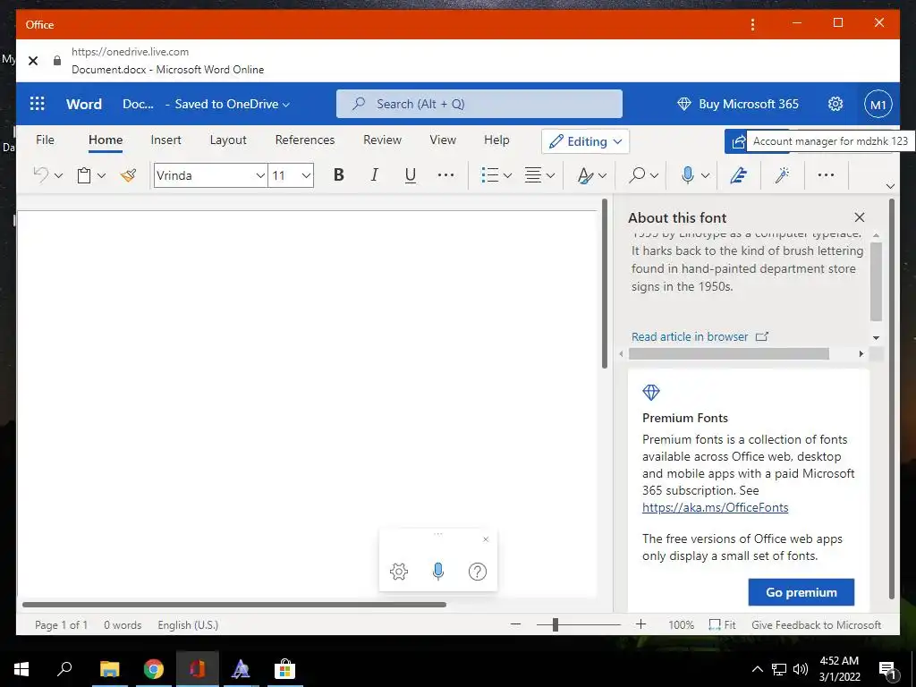Click the Undo arrow icon
Image resolution: width=916 pixels, height=687 pixels.
pyautogui.click(x=41, y=175)
